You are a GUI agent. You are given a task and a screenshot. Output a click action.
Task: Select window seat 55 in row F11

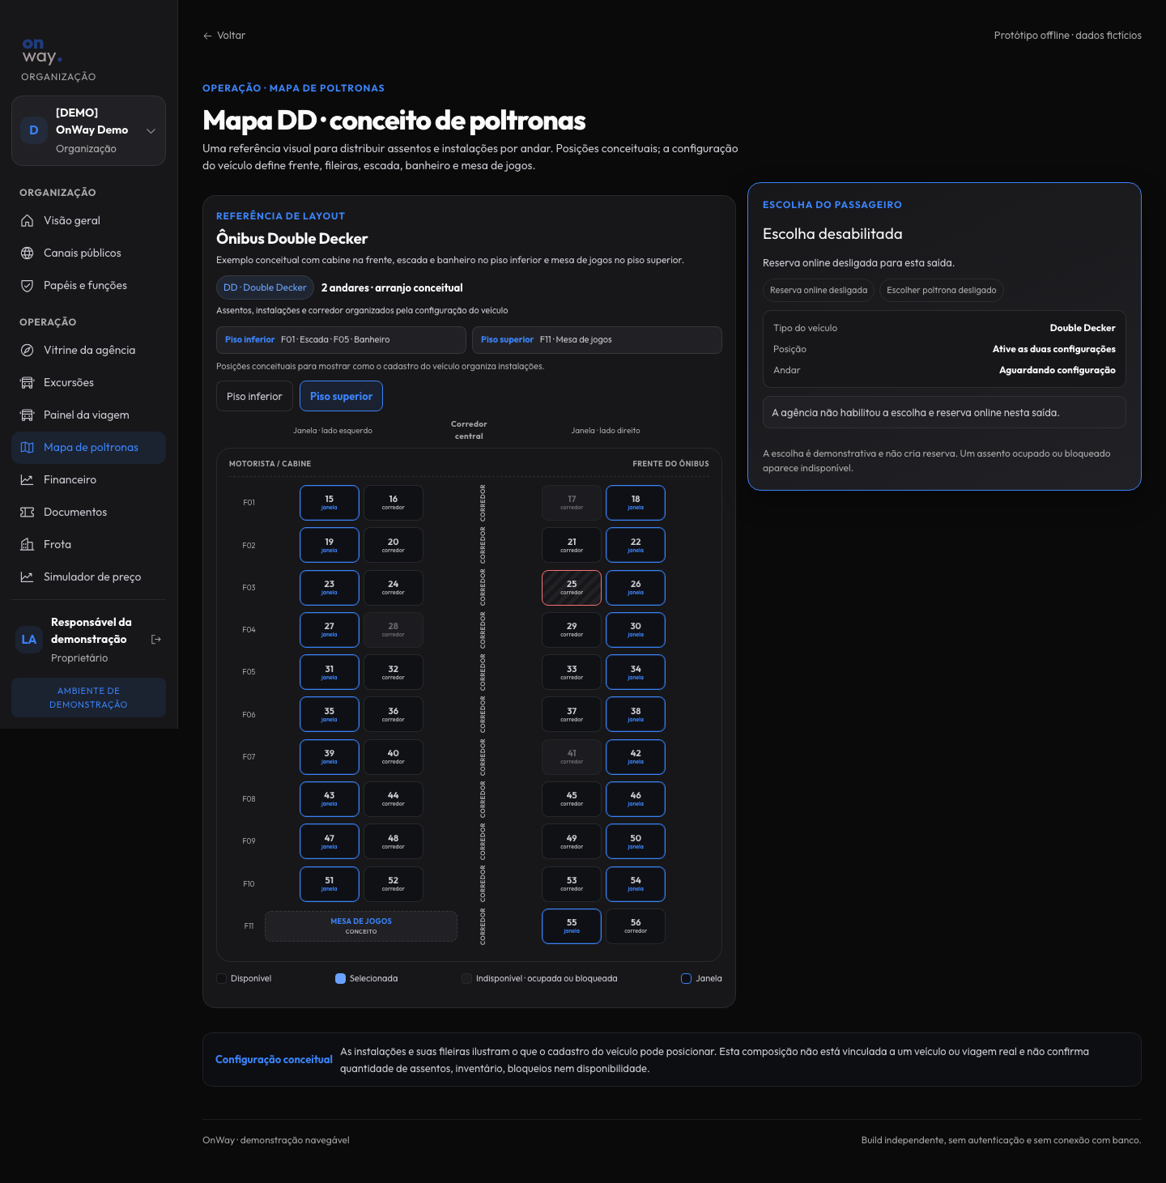point(572,926)
